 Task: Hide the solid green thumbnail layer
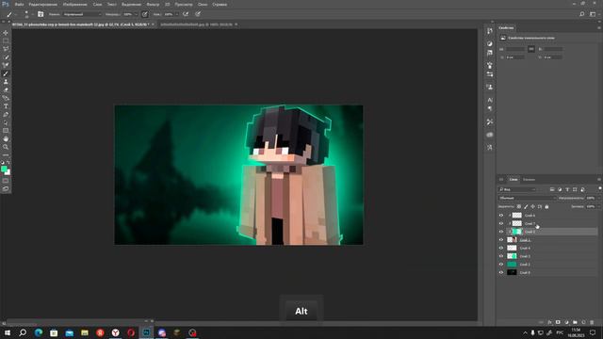(x=500, y=265)
